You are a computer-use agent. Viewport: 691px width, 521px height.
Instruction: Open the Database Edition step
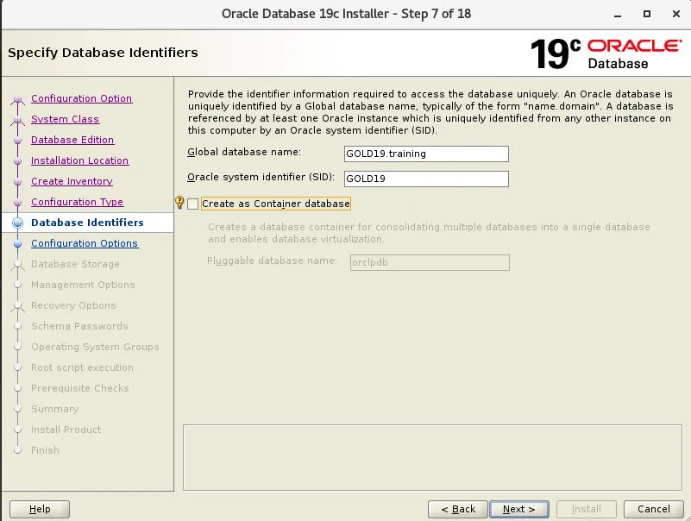(x=72, y=140)
